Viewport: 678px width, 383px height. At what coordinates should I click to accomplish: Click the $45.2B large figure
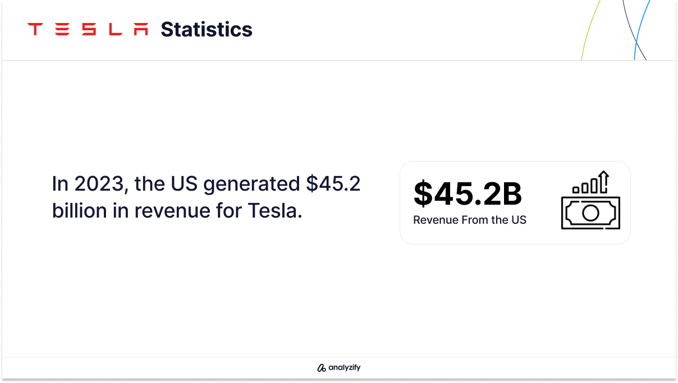coord(468,193)
